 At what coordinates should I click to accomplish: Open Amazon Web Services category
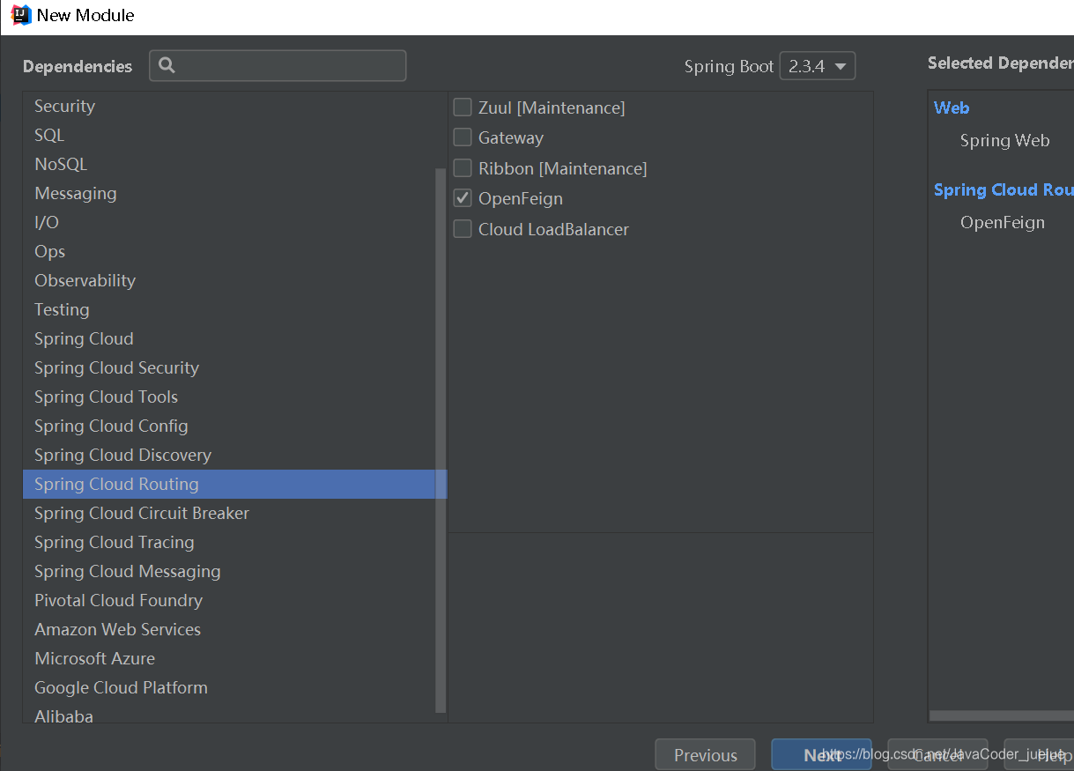click(x=230, y=629)
